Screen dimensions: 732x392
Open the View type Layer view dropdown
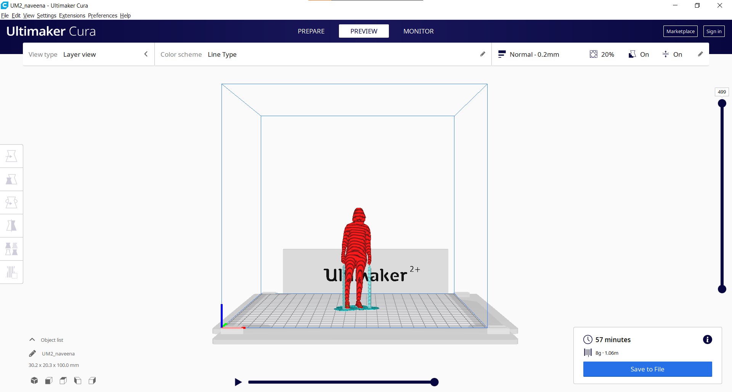(x=88, y=54)
